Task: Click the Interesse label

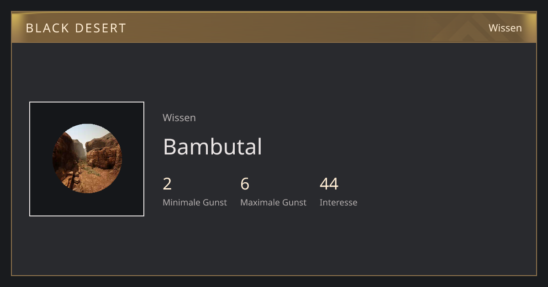Action: [338, 202]
